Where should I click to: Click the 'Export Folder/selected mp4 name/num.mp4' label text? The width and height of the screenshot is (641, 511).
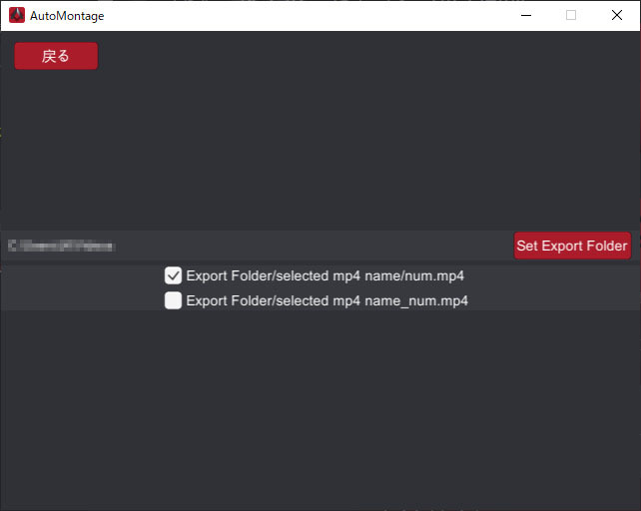pos(324,275)
